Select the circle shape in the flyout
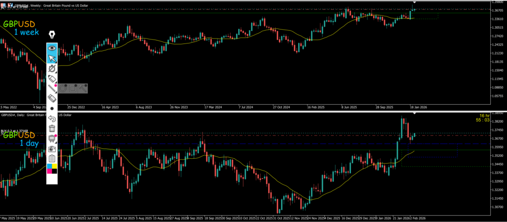 [63, 89]
